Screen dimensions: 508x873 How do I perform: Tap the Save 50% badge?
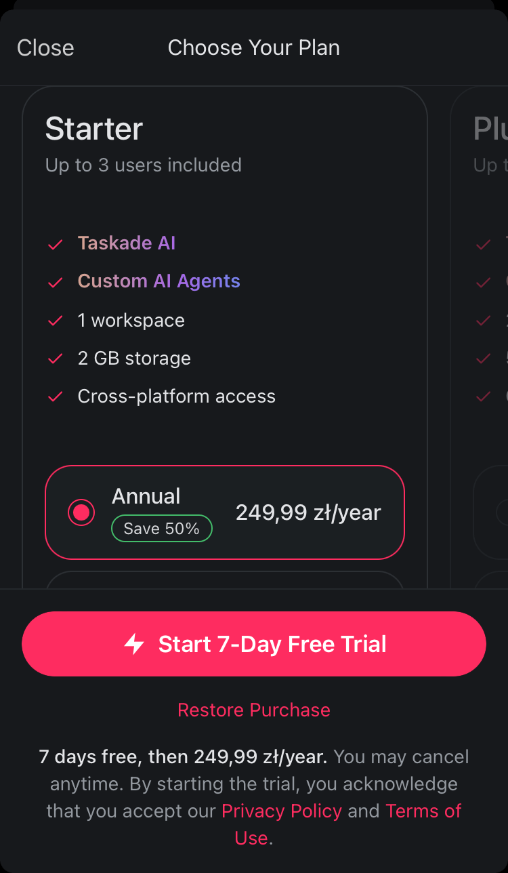[x=162, y=529]
